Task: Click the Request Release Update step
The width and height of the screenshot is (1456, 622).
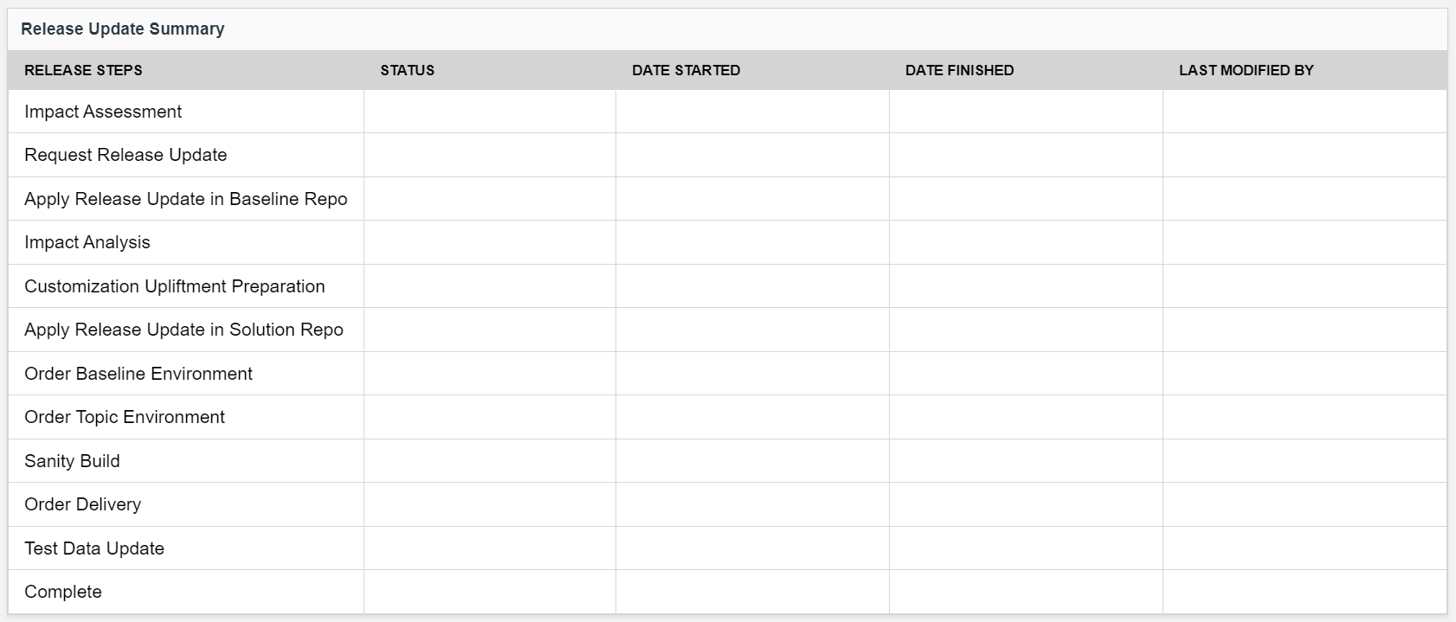Action: [x=126, y=155]
